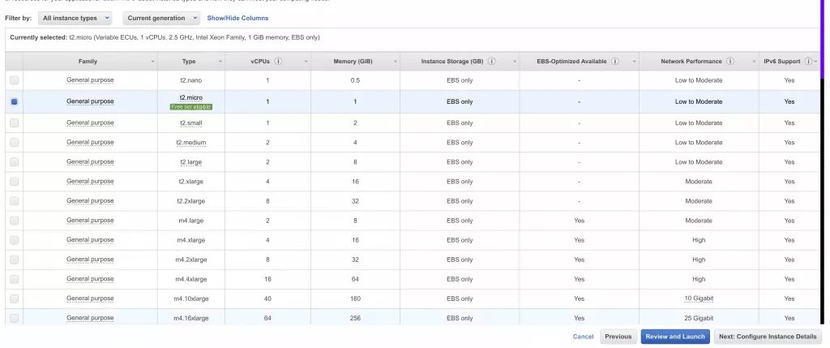Click General purpose link in t2.xlarge row
Image resolution: width=830 pixels, height=348 pixels.
click(x=90, y=181)
